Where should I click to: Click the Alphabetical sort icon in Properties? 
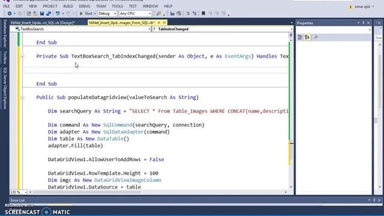[x=307, y=37]
